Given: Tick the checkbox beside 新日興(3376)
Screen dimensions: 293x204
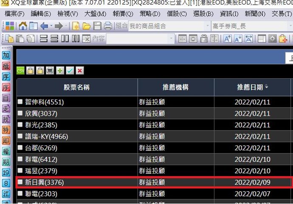Looking at the screenshot, I should pos(20,182).
